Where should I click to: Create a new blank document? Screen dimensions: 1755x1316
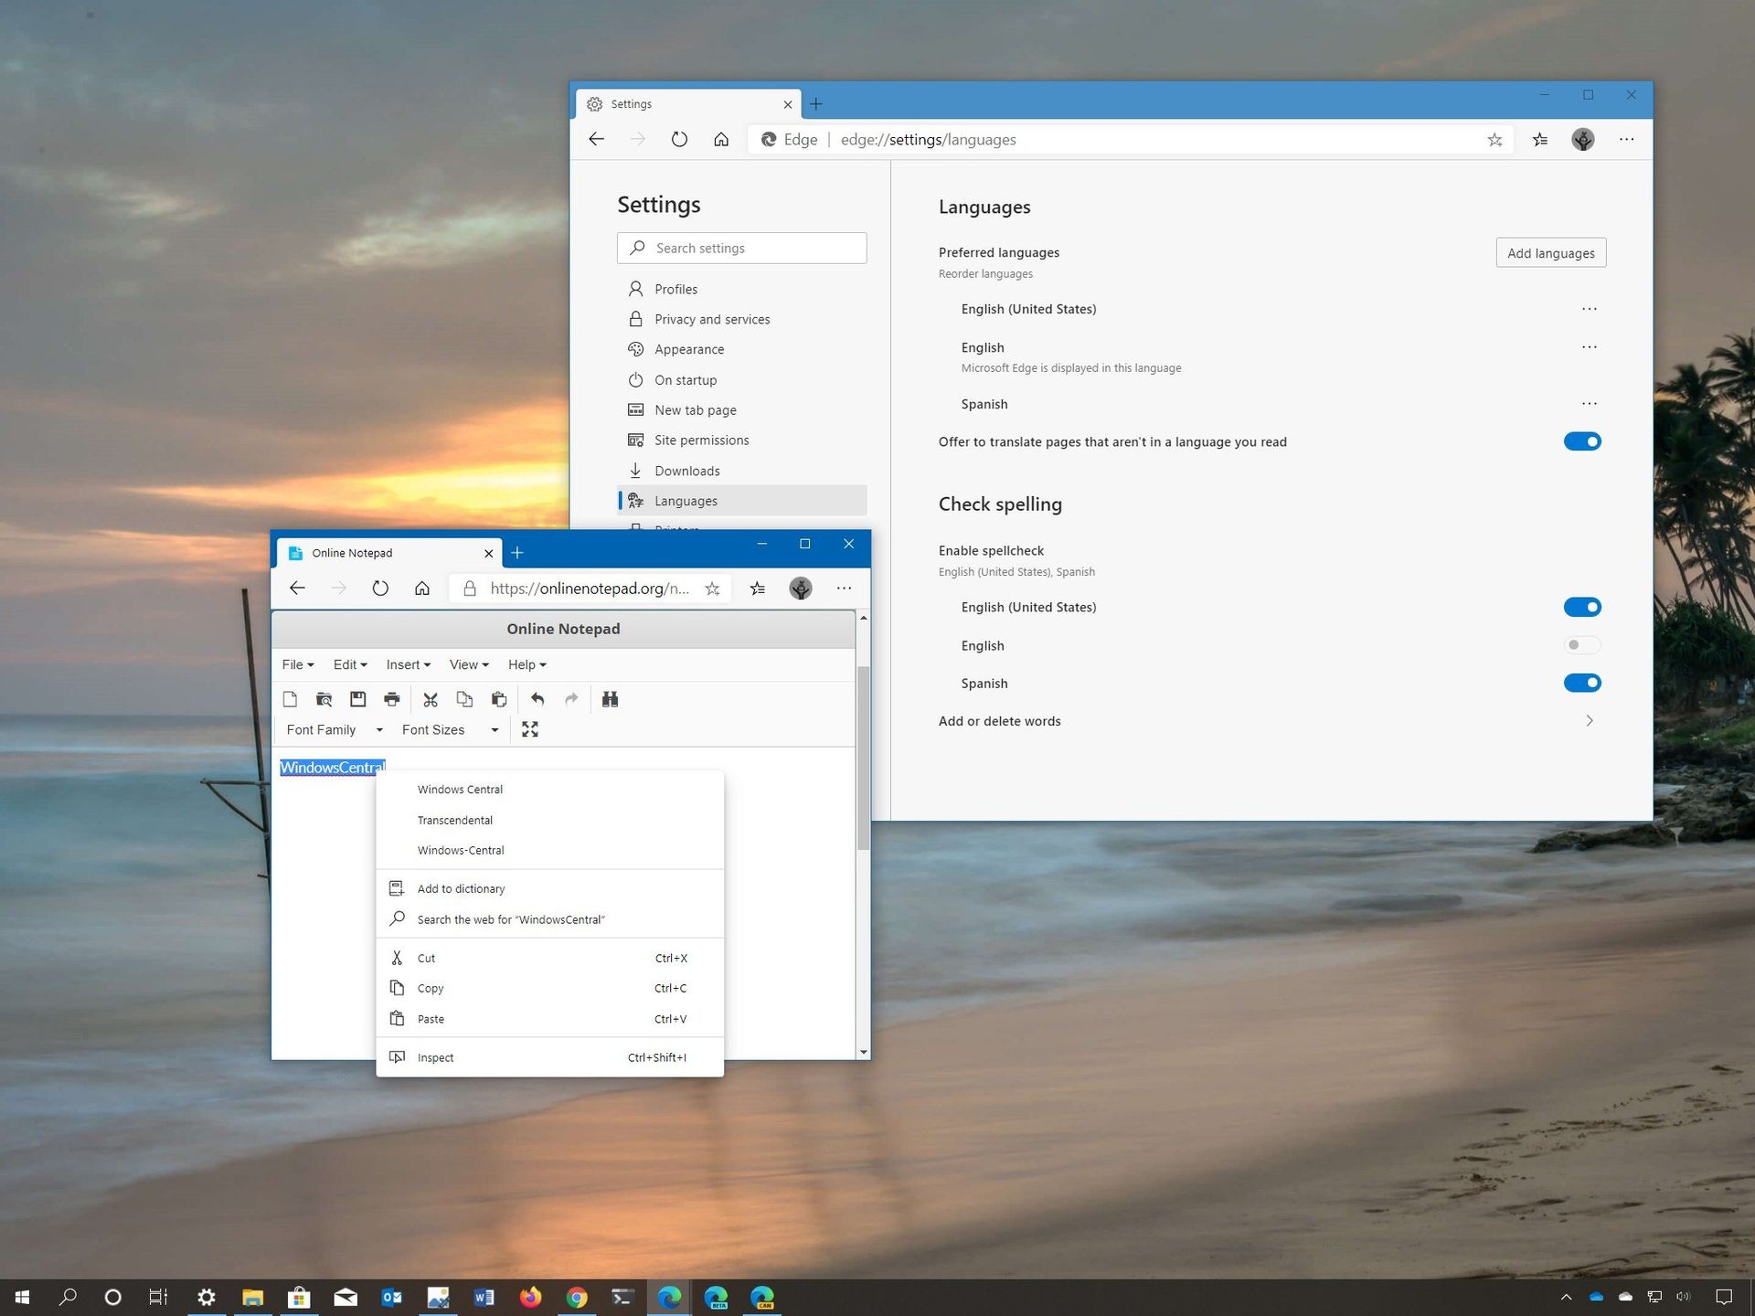click(x=291, y=699)
